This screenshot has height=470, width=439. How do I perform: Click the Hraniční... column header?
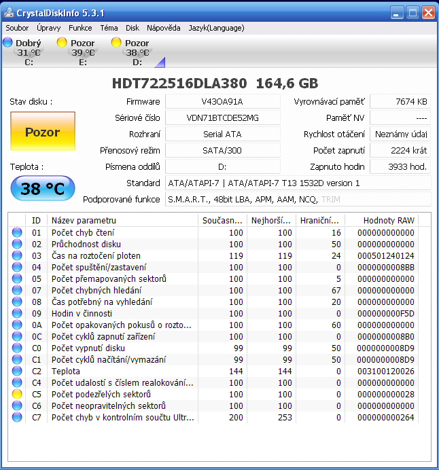[x=320, y=221]
